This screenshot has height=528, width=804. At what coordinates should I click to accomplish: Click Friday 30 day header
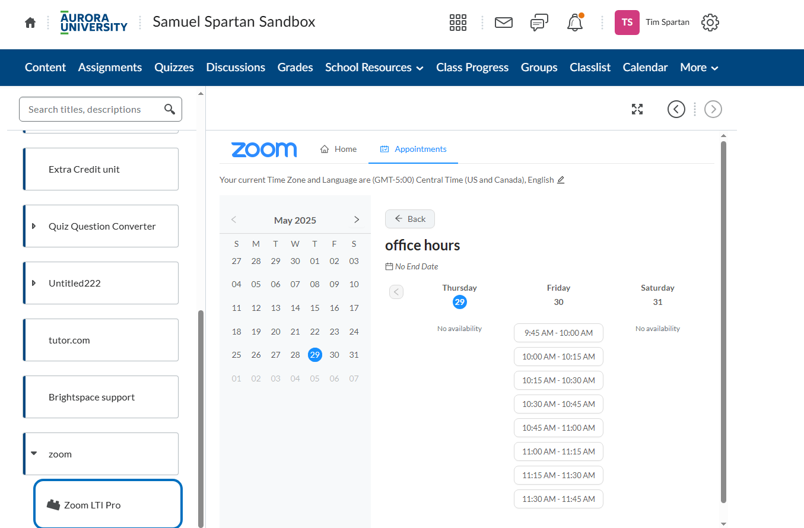(x=558, y=295)
